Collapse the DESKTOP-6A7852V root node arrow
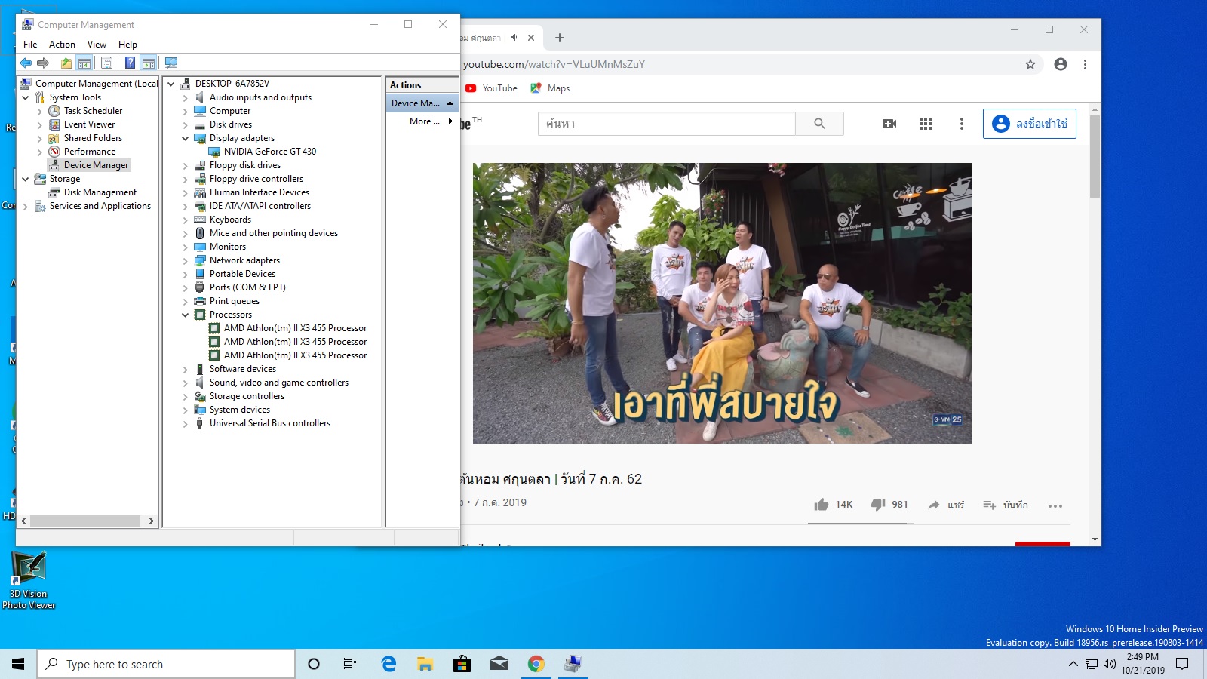 [x=171, y=84]
